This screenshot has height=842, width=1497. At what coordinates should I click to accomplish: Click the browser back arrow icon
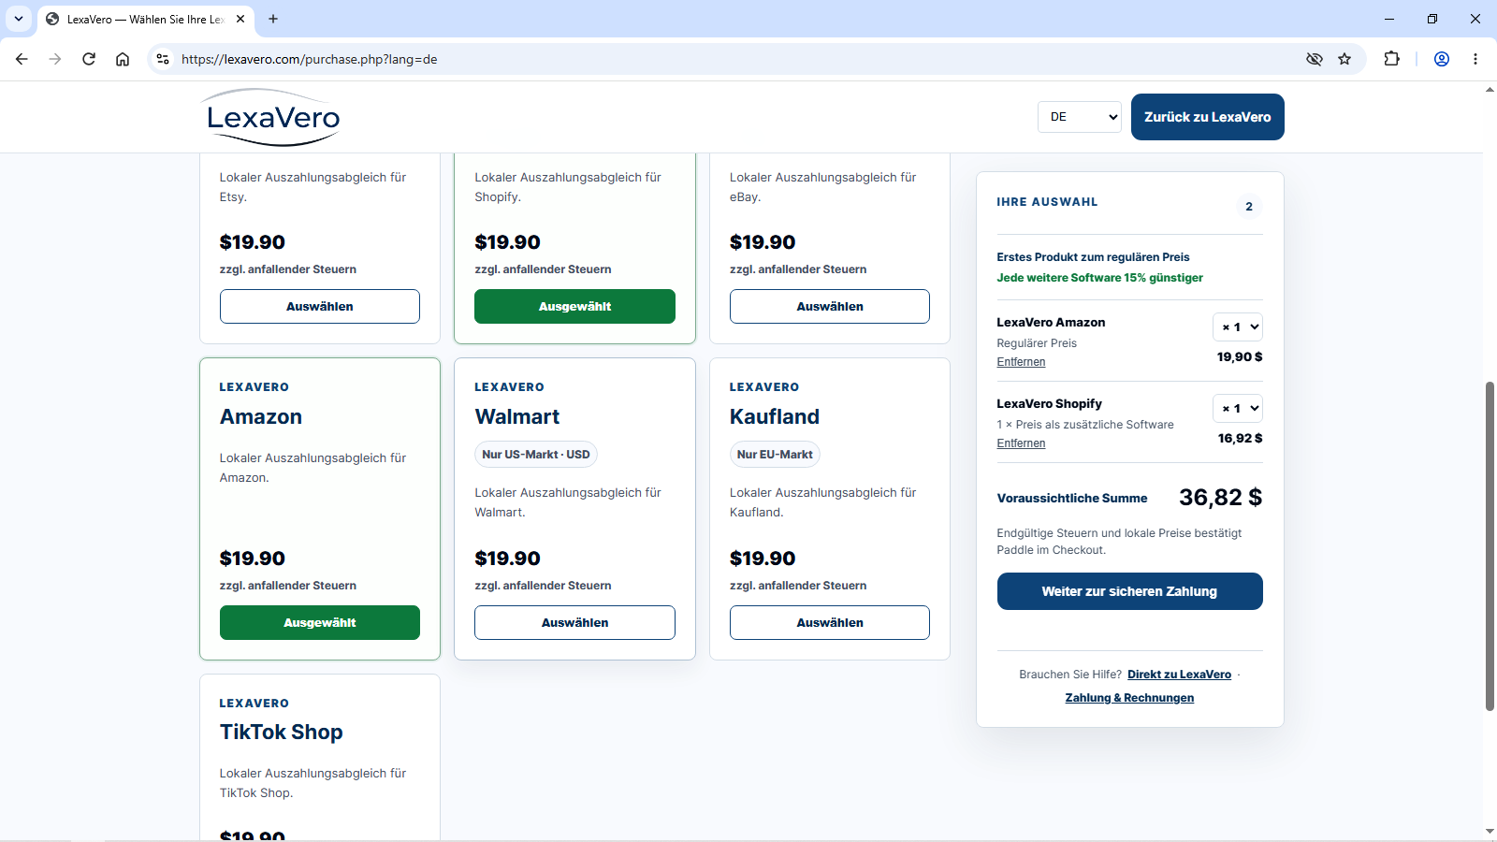(x=22, y=59)
